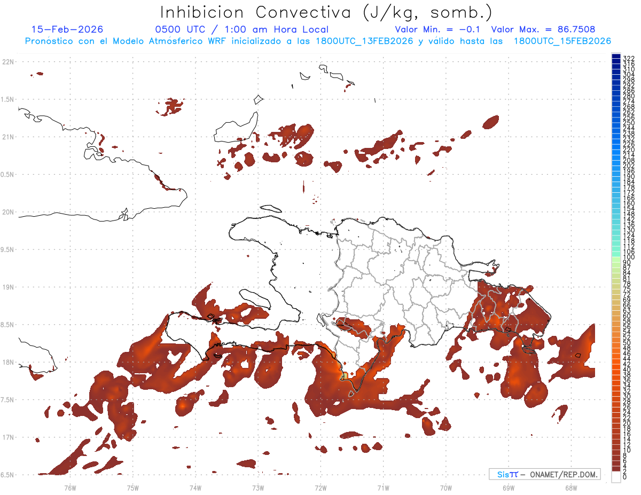
Task: Click the '19N' latitude label
Action: coord(7,287)
